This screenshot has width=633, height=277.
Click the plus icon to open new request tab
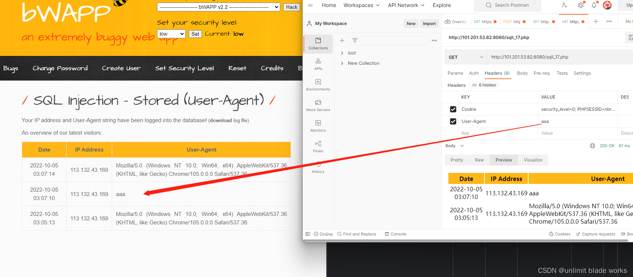point(596,21)
